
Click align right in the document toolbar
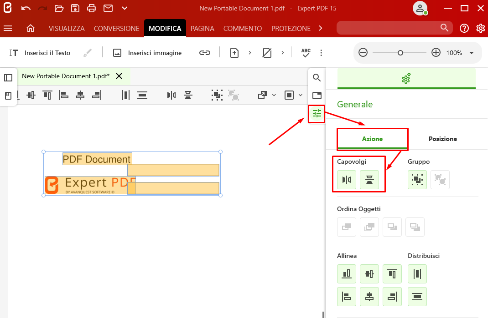[x=97, y=95]
